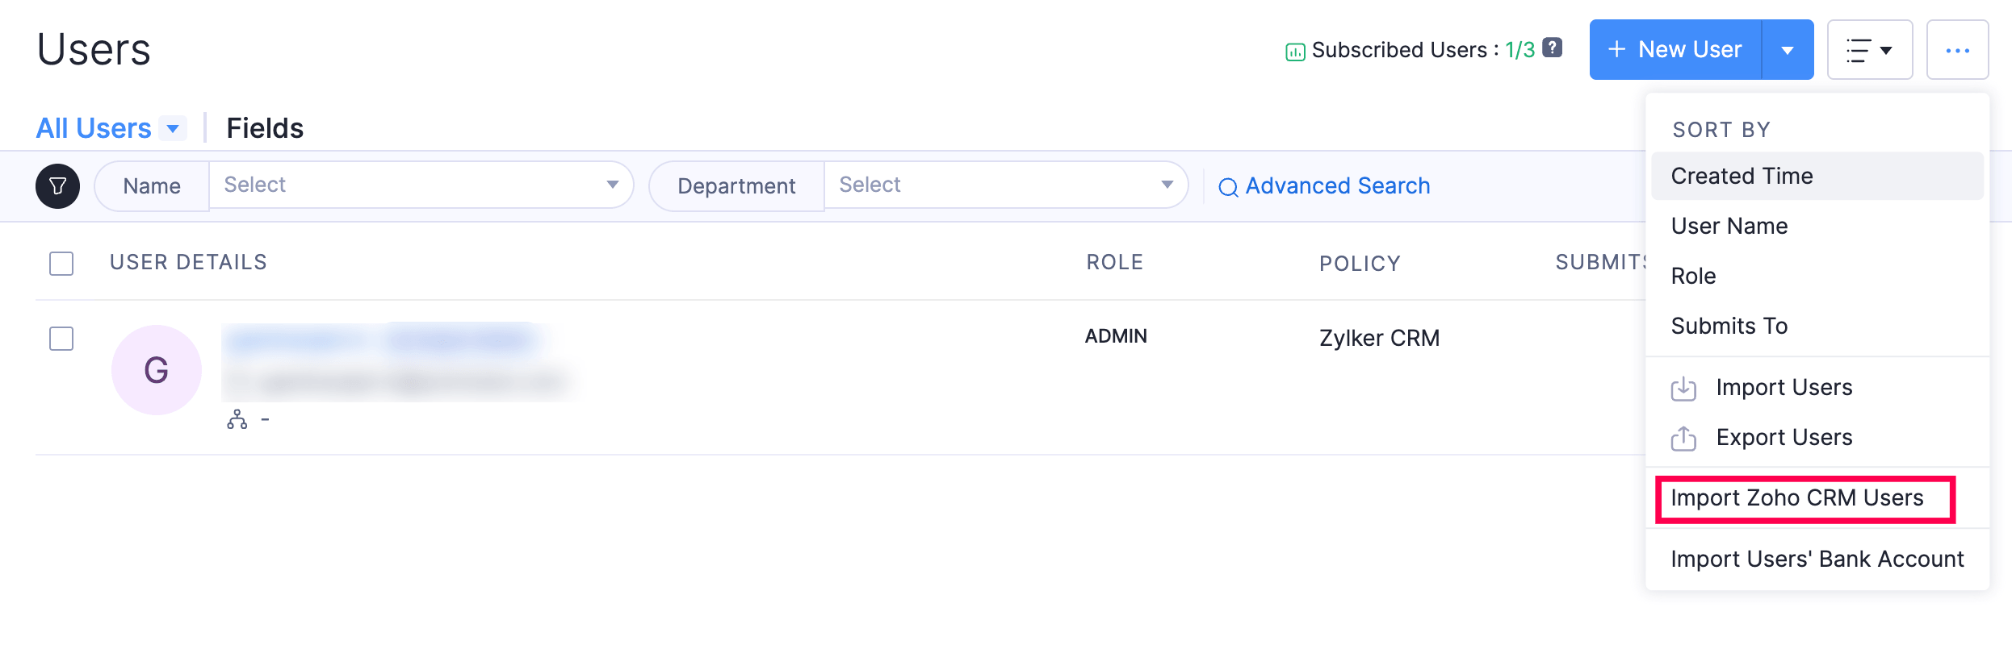Open Advanced Search
The image size is (2012, 645).
pyautogui.click(x=1337, y=185)
